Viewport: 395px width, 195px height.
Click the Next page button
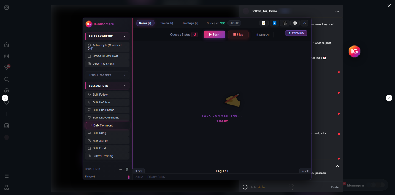[305, 171]
